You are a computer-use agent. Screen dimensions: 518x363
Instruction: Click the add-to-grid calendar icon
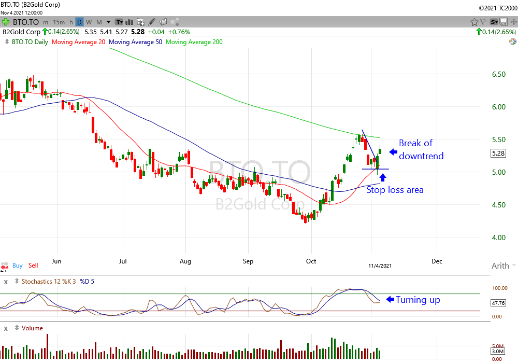tap(140, 22)
